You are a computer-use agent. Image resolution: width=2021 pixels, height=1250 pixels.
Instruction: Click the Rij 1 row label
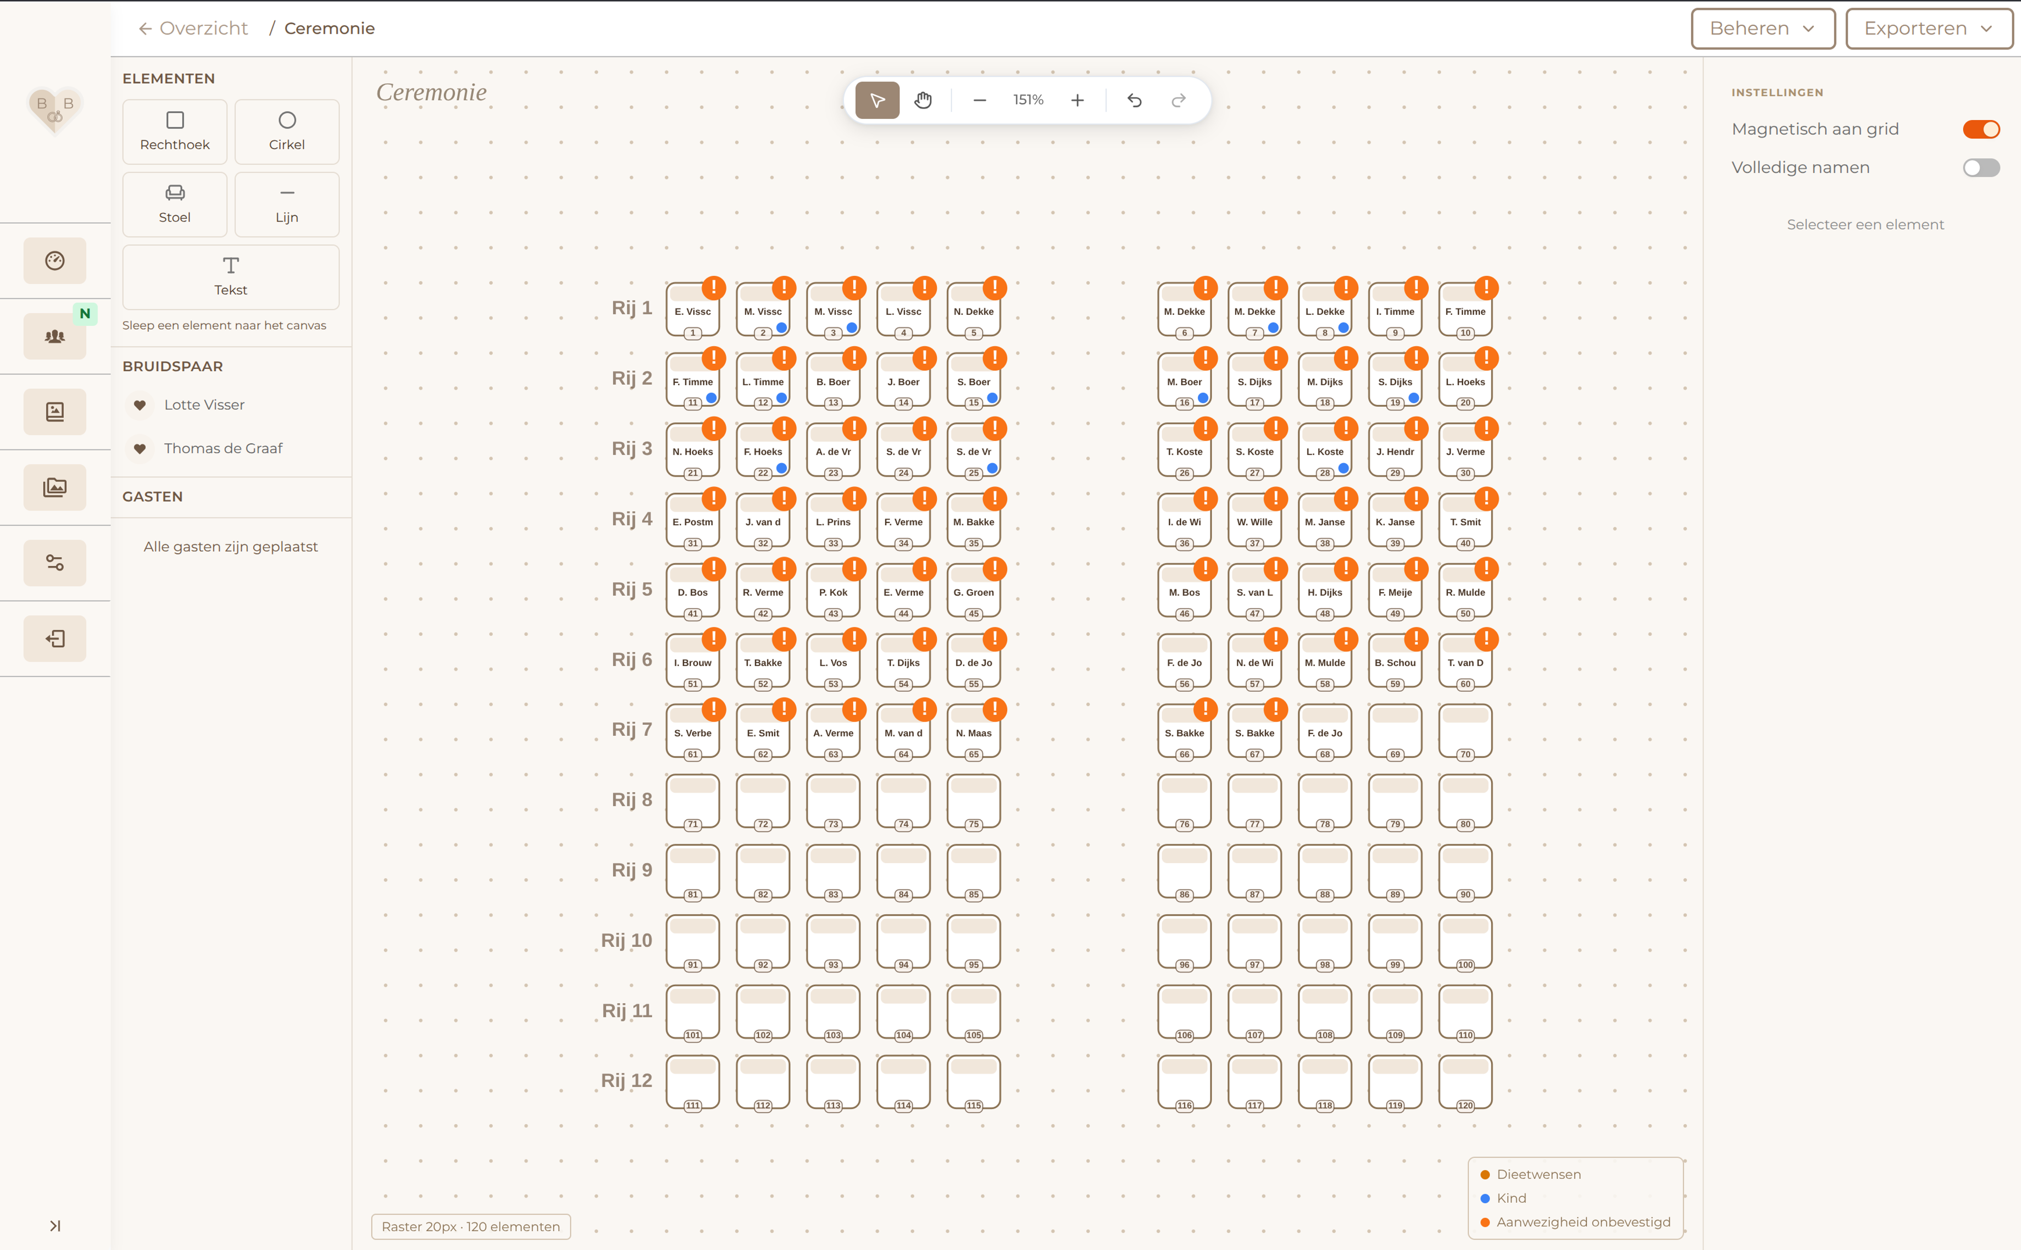pos(632,307)
